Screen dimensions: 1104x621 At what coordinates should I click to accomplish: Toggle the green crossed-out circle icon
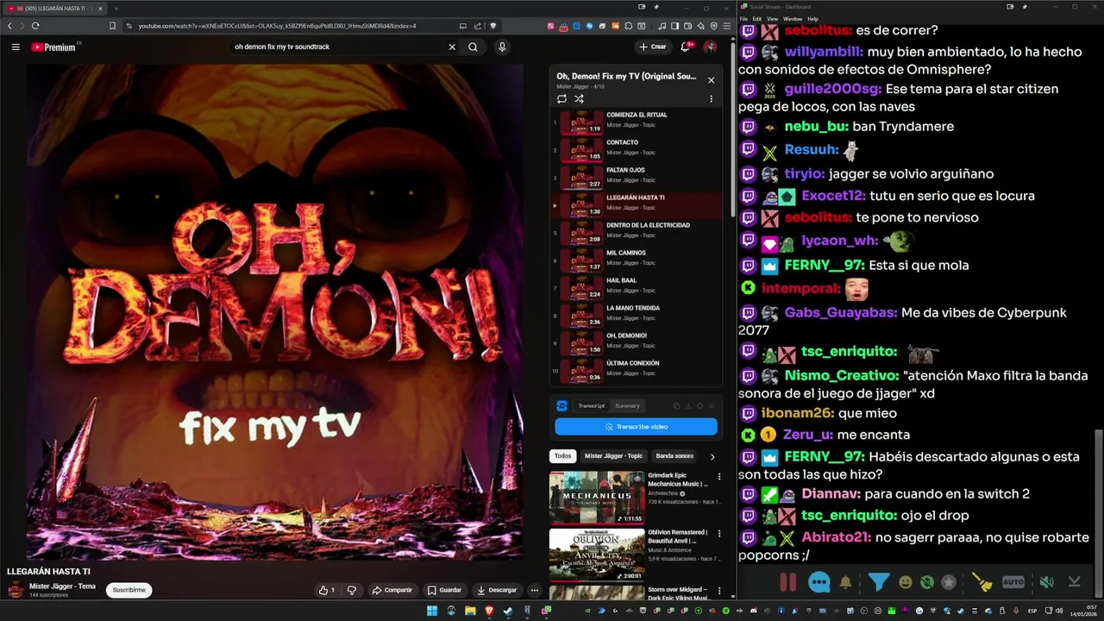(927, 583)
